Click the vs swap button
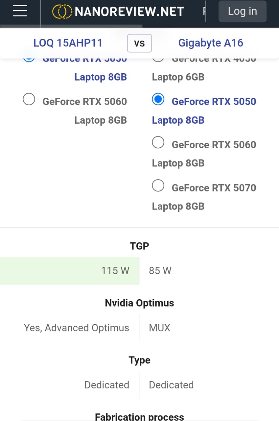 pos(139,43)
